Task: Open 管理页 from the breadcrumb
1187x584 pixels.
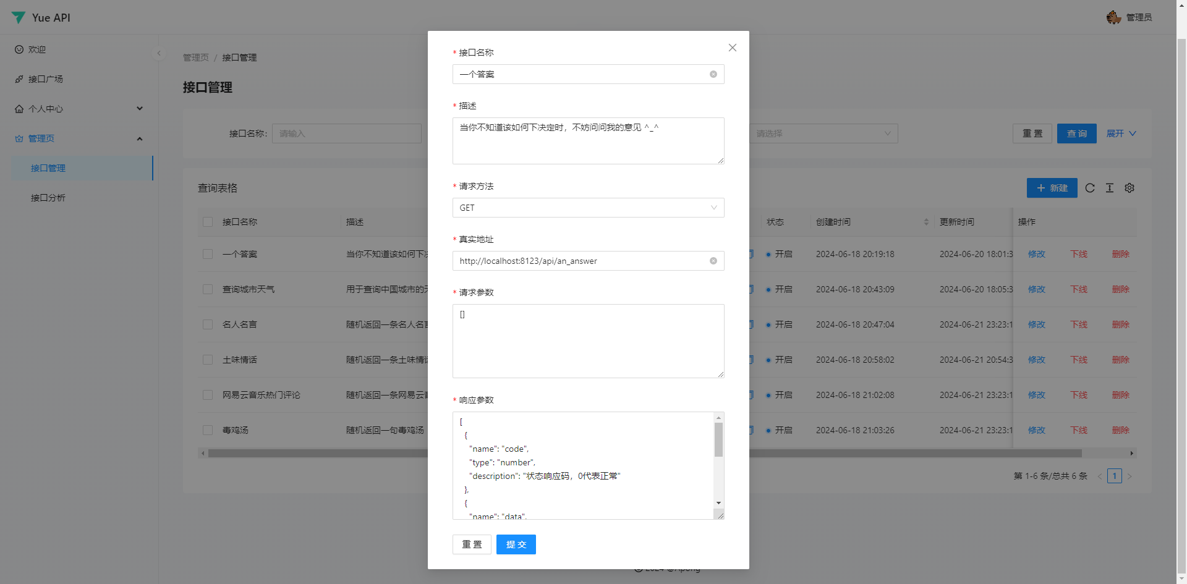Action: pos(195,57)
